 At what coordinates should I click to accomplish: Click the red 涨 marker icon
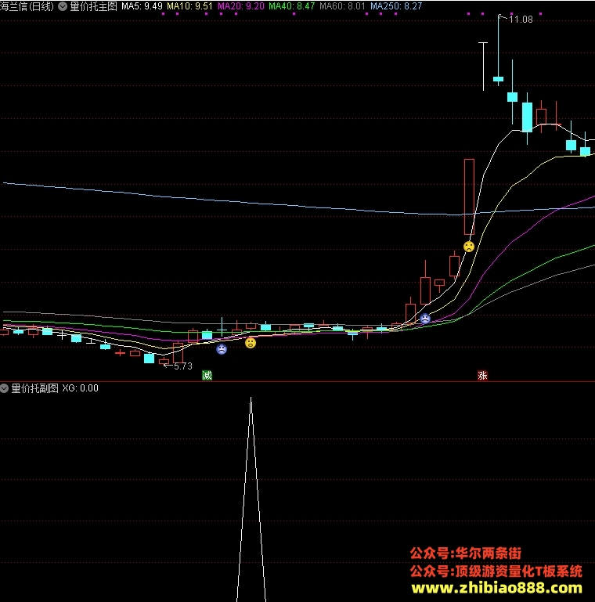coord(482,375)
